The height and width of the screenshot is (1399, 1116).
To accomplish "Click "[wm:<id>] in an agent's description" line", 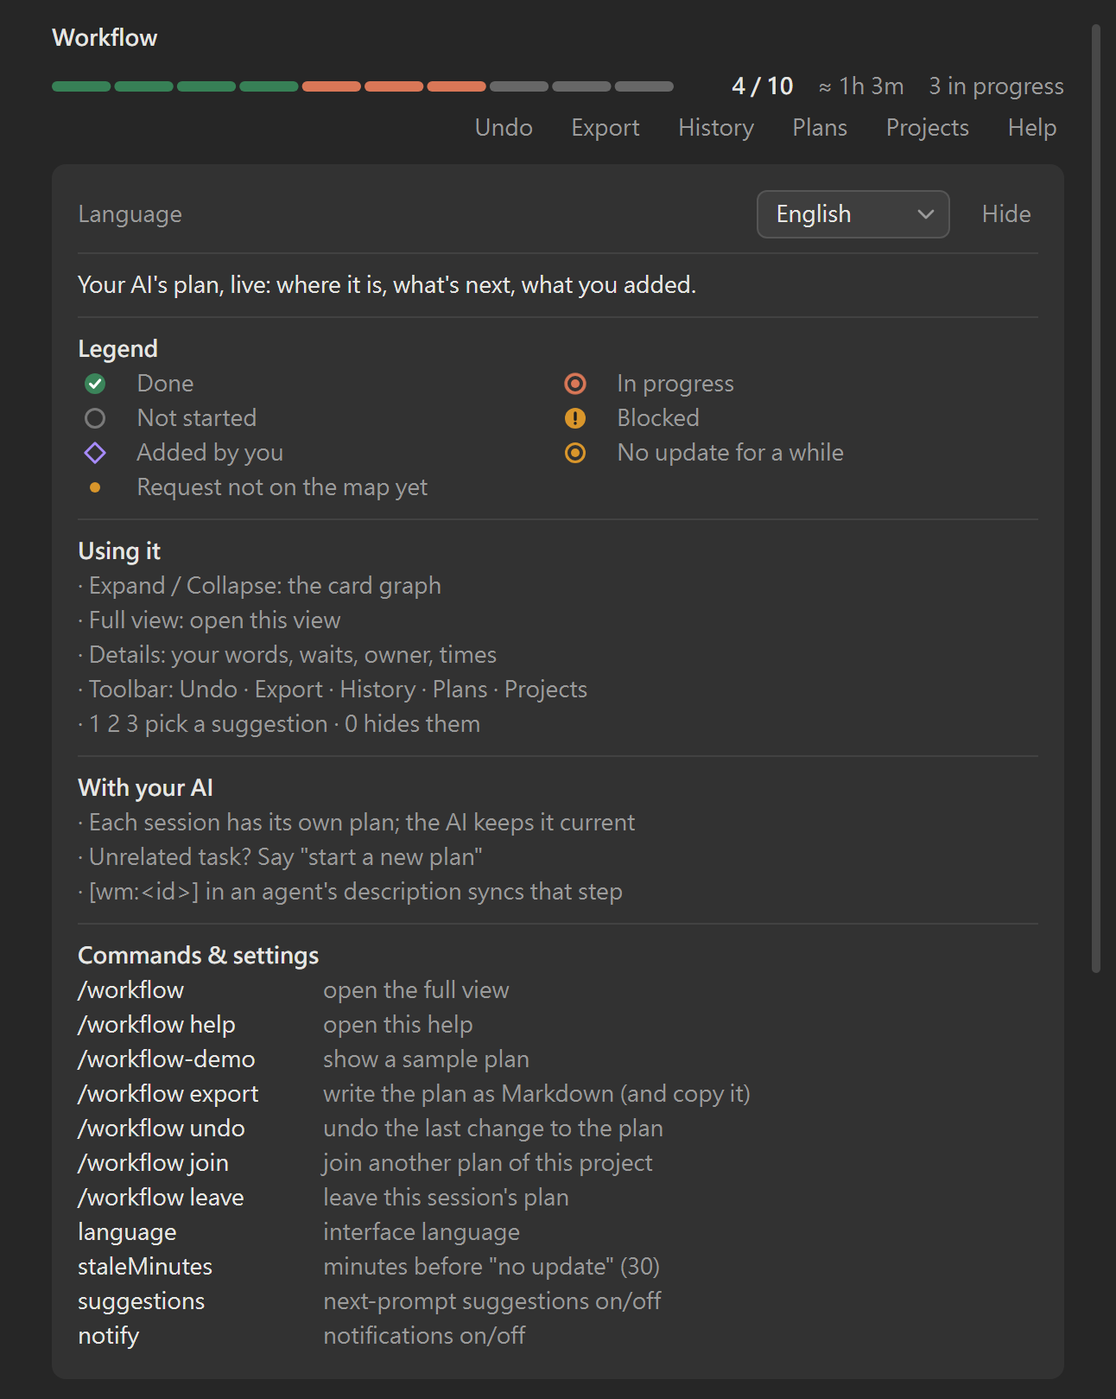I will pos(351,892).
